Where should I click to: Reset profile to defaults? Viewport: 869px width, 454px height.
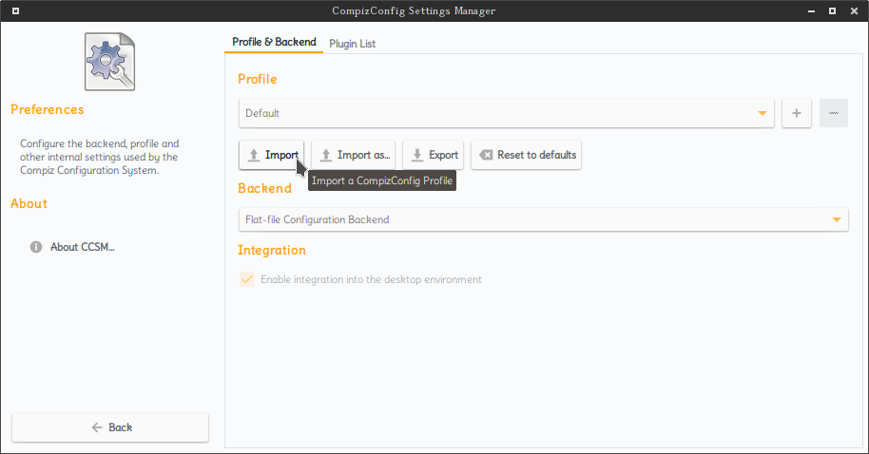(x=527, y=155)
